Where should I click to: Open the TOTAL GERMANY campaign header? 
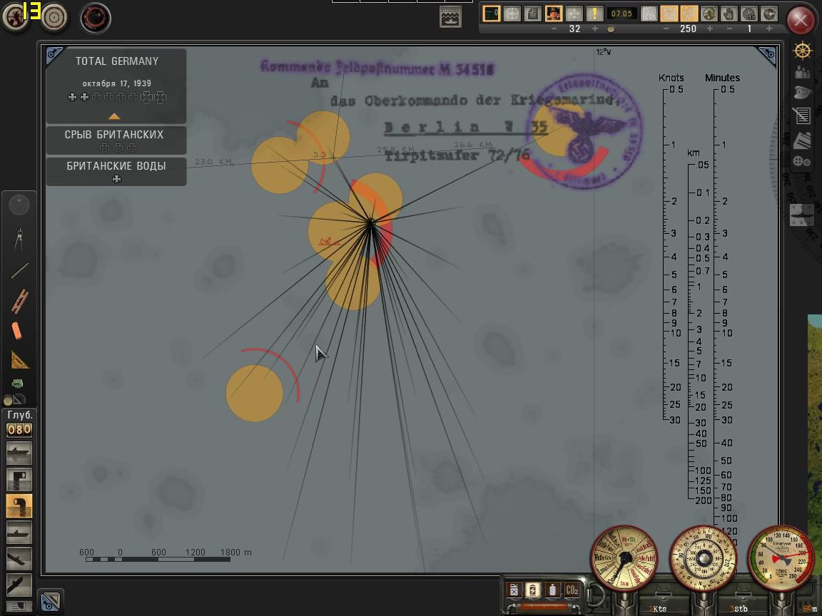117,61
